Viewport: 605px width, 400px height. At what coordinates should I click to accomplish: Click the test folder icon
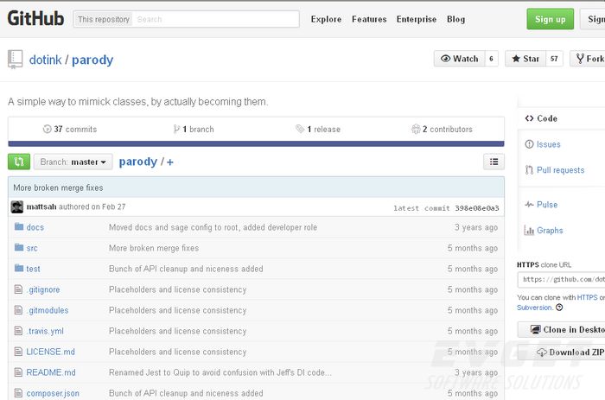click(19, 268)
